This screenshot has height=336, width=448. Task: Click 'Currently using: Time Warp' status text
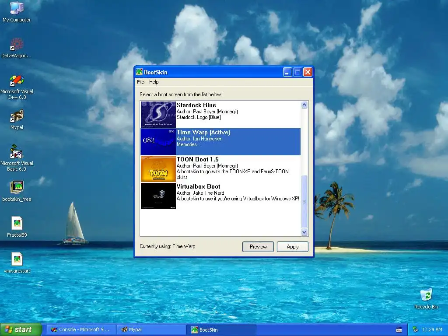168,246
